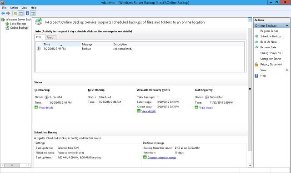This screenshot has width=291, height=173.
Task: Click green arrow beside Last Recovery View details
Action: [x=196, y=107]
